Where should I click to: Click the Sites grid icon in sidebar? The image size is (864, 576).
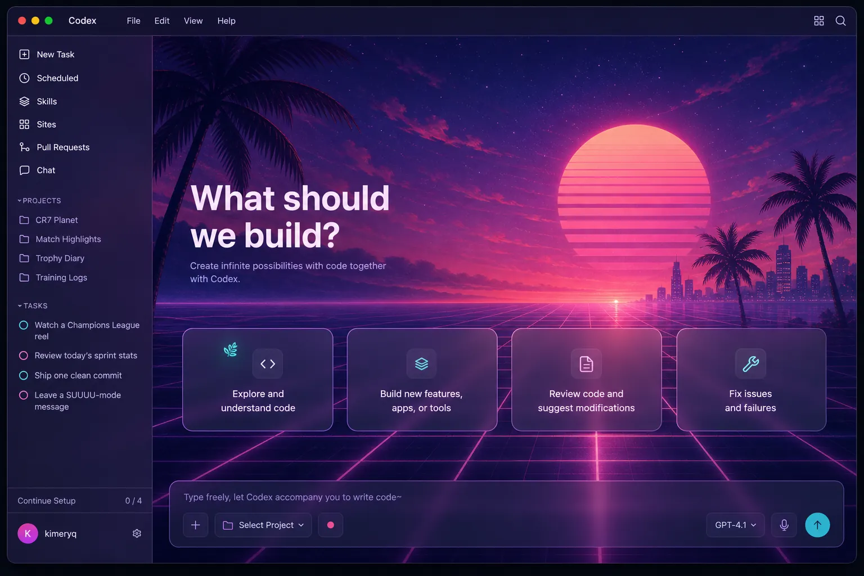tap(24, 124)
